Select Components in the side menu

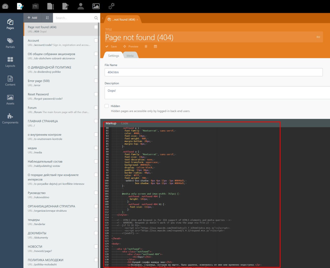pyautogui.click(x=10, y=119)
